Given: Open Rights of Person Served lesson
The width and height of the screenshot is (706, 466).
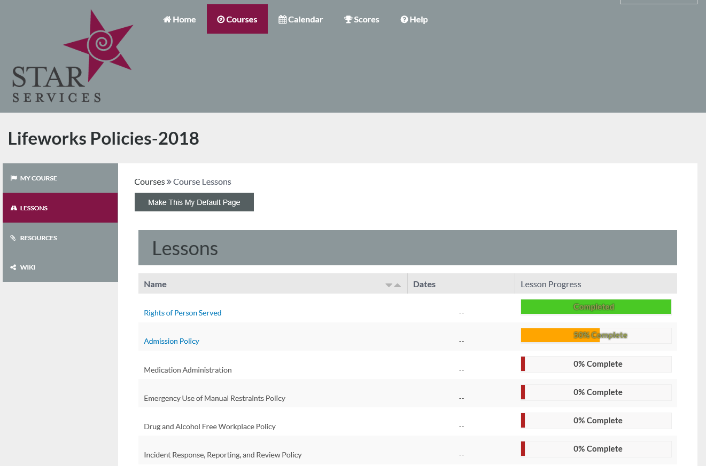Looking at the screenshot, I should click(x=182, y=313).
